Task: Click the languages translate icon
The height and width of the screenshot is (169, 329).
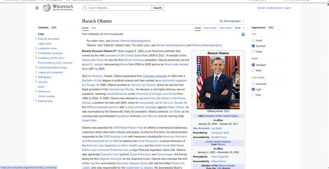Action: coord(221,21)
